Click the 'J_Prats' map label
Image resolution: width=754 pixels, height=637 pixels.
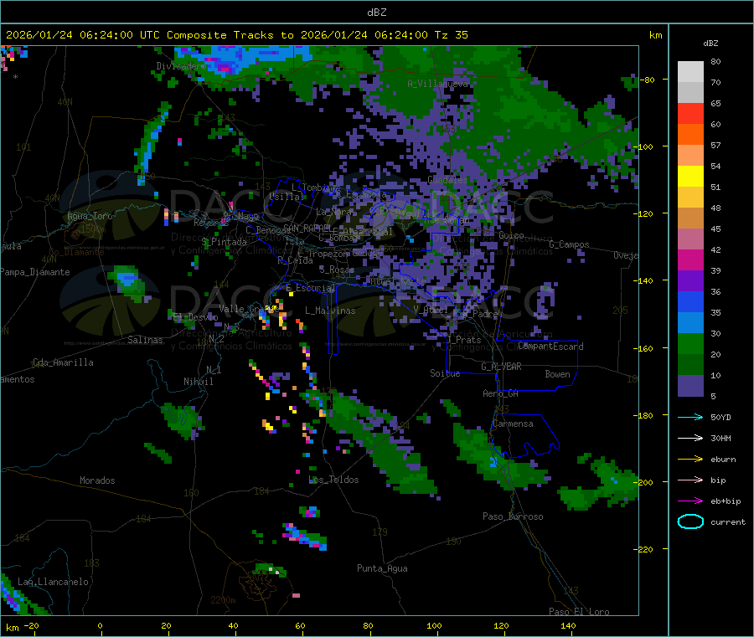pos(464,340)
